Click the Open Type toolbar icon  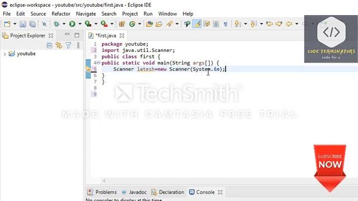click(149, 23)
